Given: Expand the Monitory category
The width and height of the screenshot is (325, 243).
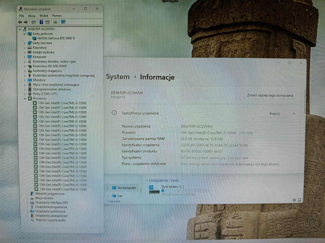Looking at the screenshot, I should 25,80.
